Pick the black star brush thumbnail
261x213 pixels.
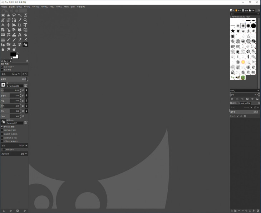coord(233,31)
